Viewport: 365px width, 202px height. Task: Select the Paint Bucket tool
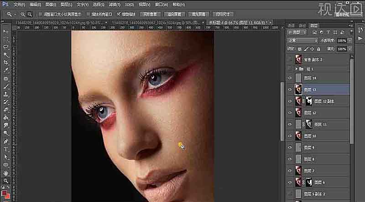6,117
